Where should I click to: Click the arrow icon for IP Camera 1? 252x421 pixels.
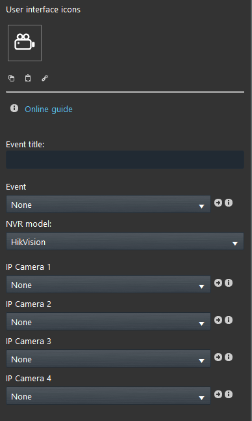pos(218,283)
